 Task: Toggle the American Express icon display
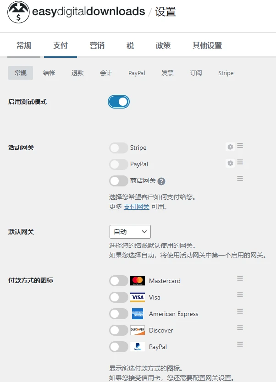point(119,314)
